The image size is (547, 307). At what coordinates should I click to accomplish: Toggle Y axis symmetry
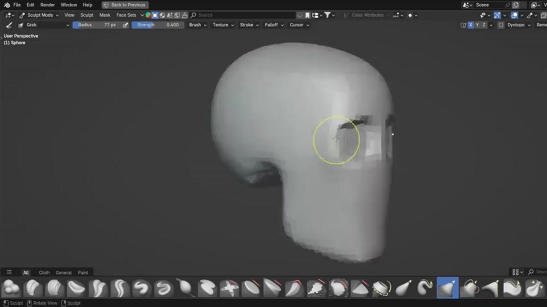click(x=477, y=25)
